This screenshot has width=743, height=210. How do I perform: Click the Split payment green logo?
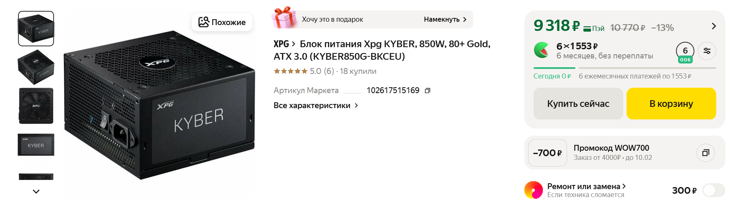click(542, 50)
